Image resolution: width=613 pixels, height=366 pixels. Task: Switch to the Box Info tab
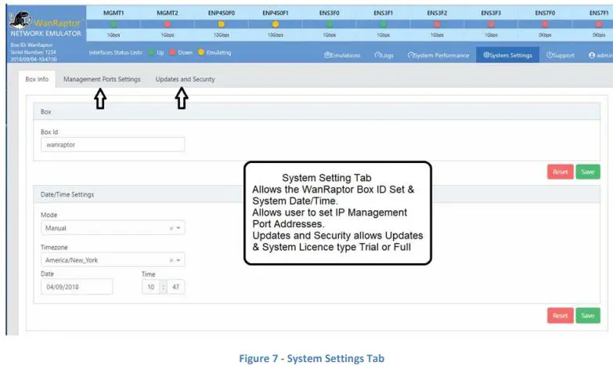37,79
